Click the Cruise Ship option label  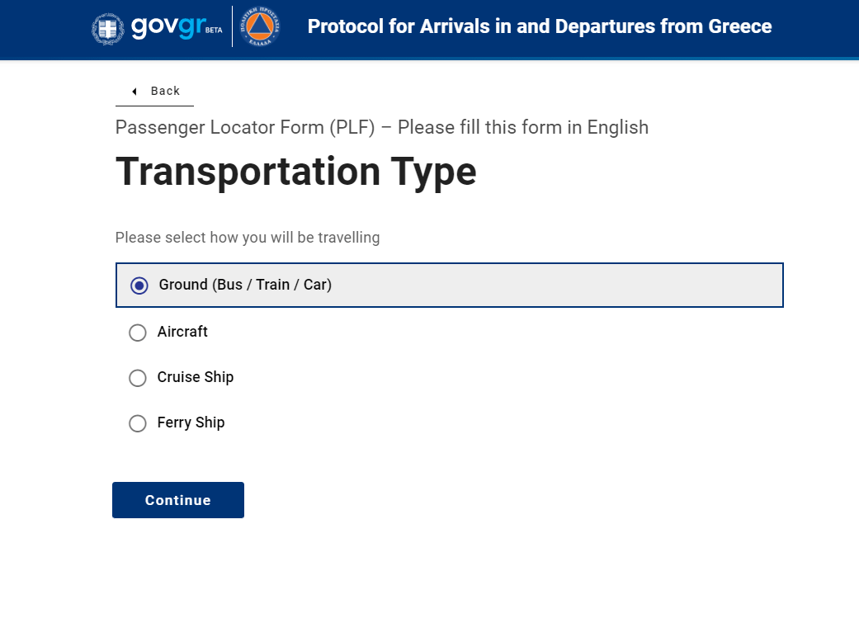coord(196,377)
